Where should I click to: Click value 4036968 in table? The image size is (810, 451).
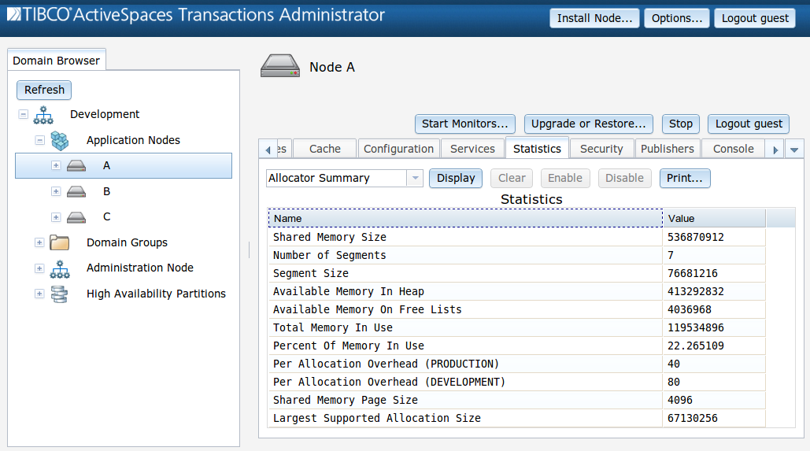pyautogui.click(x=689, y=309)
